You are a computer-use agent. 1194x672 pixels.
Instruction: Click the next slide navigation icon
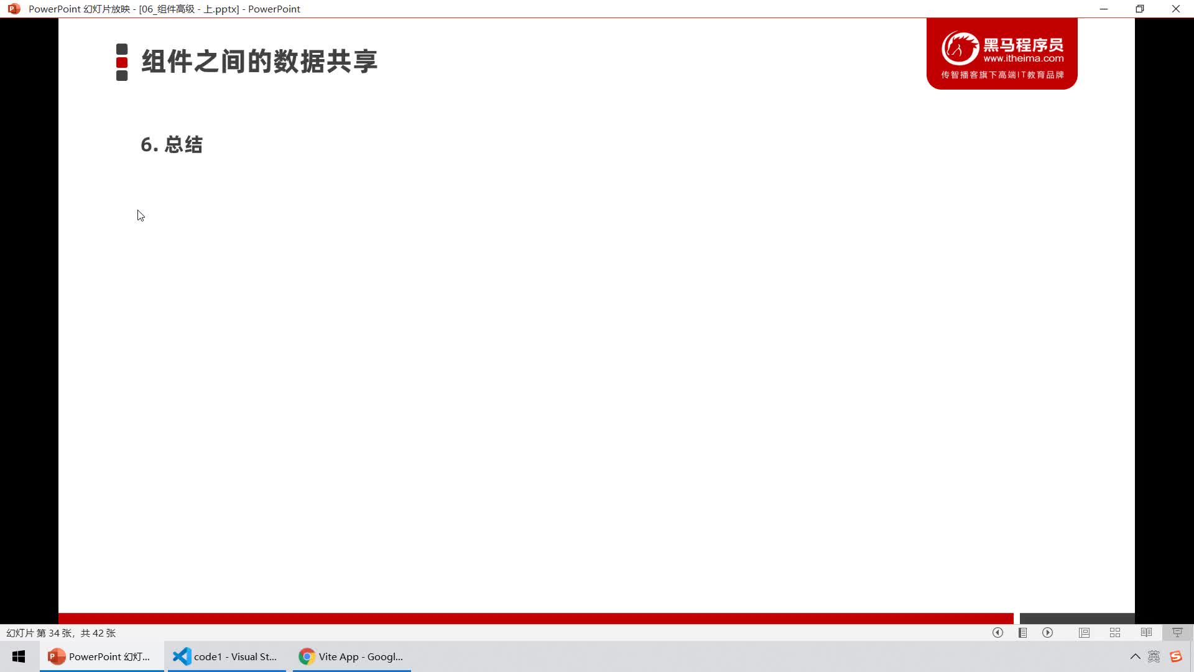click(x=1048, y=633)
